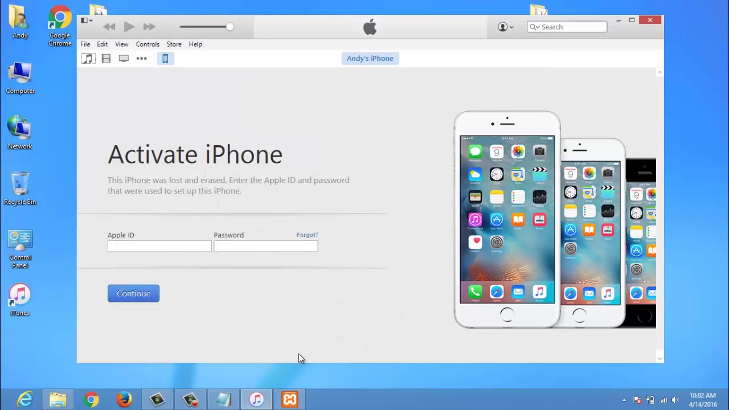729x410 pixels.
Task: Select the Andy's iPhone tab
Action: tap(370, 58)
